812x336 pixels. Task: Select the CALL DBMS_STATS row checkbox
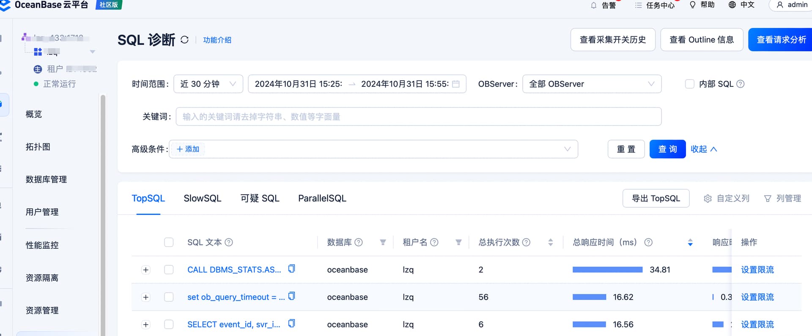click(x=169, y=270)
